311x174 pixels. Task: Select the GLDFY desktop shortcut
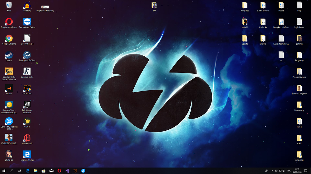27,123
